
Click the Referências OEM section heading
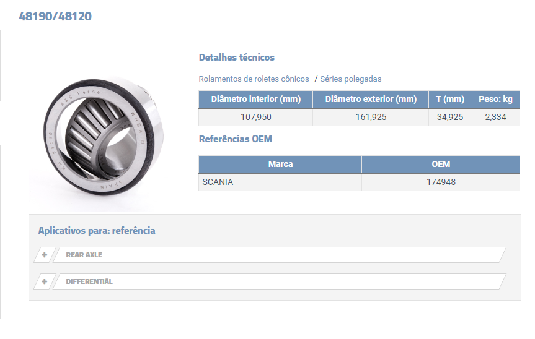tap(235, 139)
